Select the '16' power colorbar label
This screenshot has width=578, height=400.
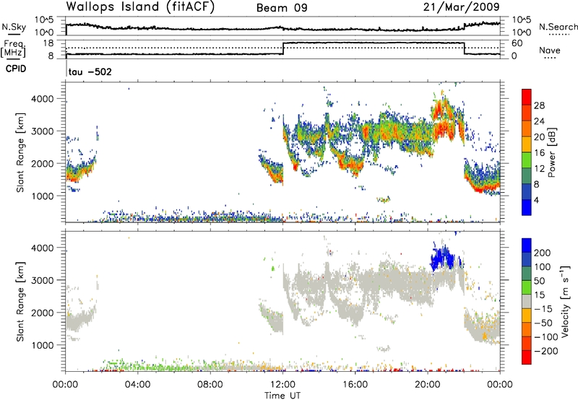(x=539, y=153)
